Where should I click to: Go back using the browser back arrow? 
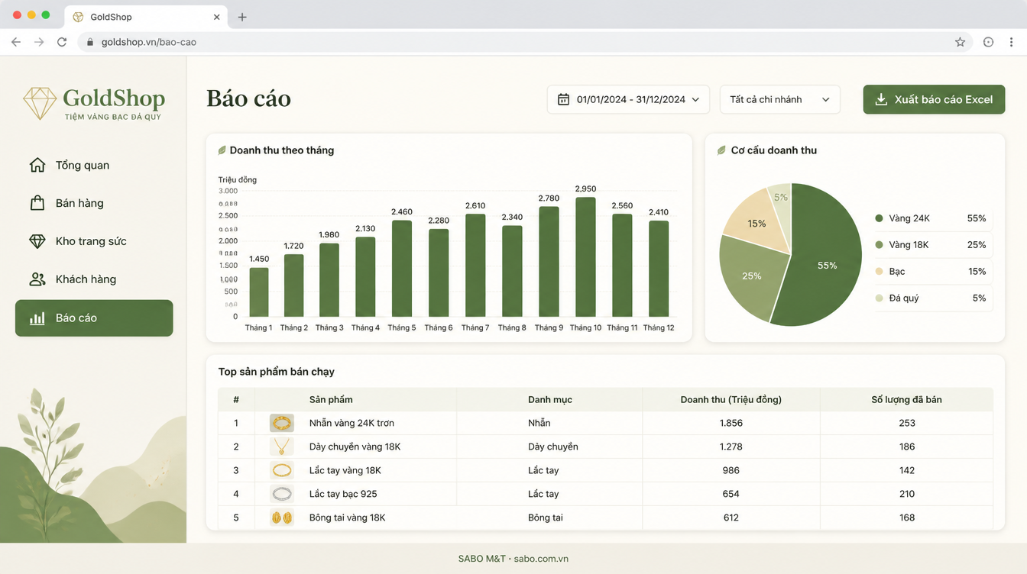coord(16,42)
